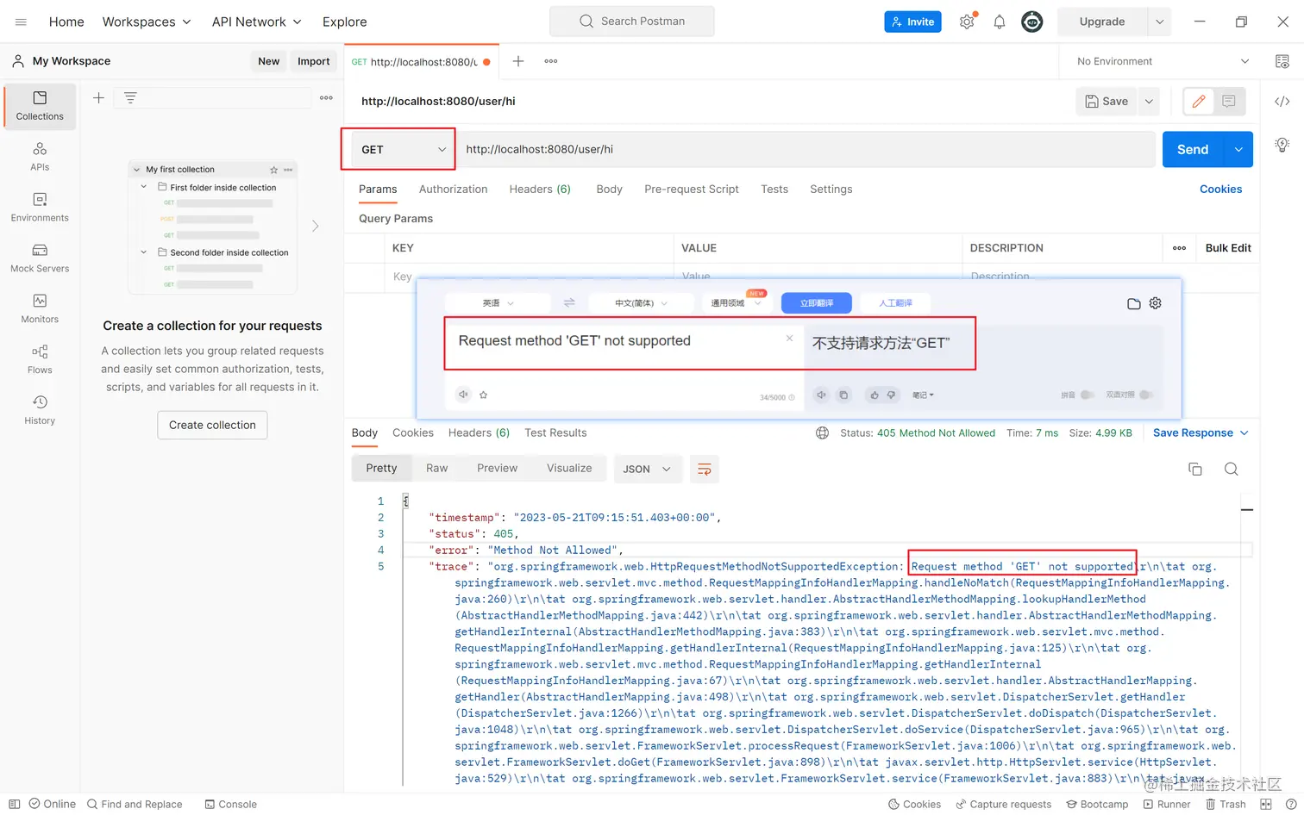
Task: Toggle the 双语对照 switch in translator
Action: 1146,395
